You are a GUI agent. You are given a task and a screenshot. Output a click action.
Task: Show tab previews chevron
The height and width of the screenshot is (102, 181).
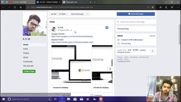click(95, 2)
